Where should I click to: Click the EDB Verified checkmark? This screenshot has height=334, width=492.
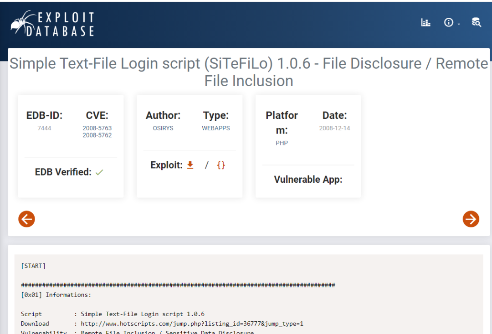[x=99, y=172]
